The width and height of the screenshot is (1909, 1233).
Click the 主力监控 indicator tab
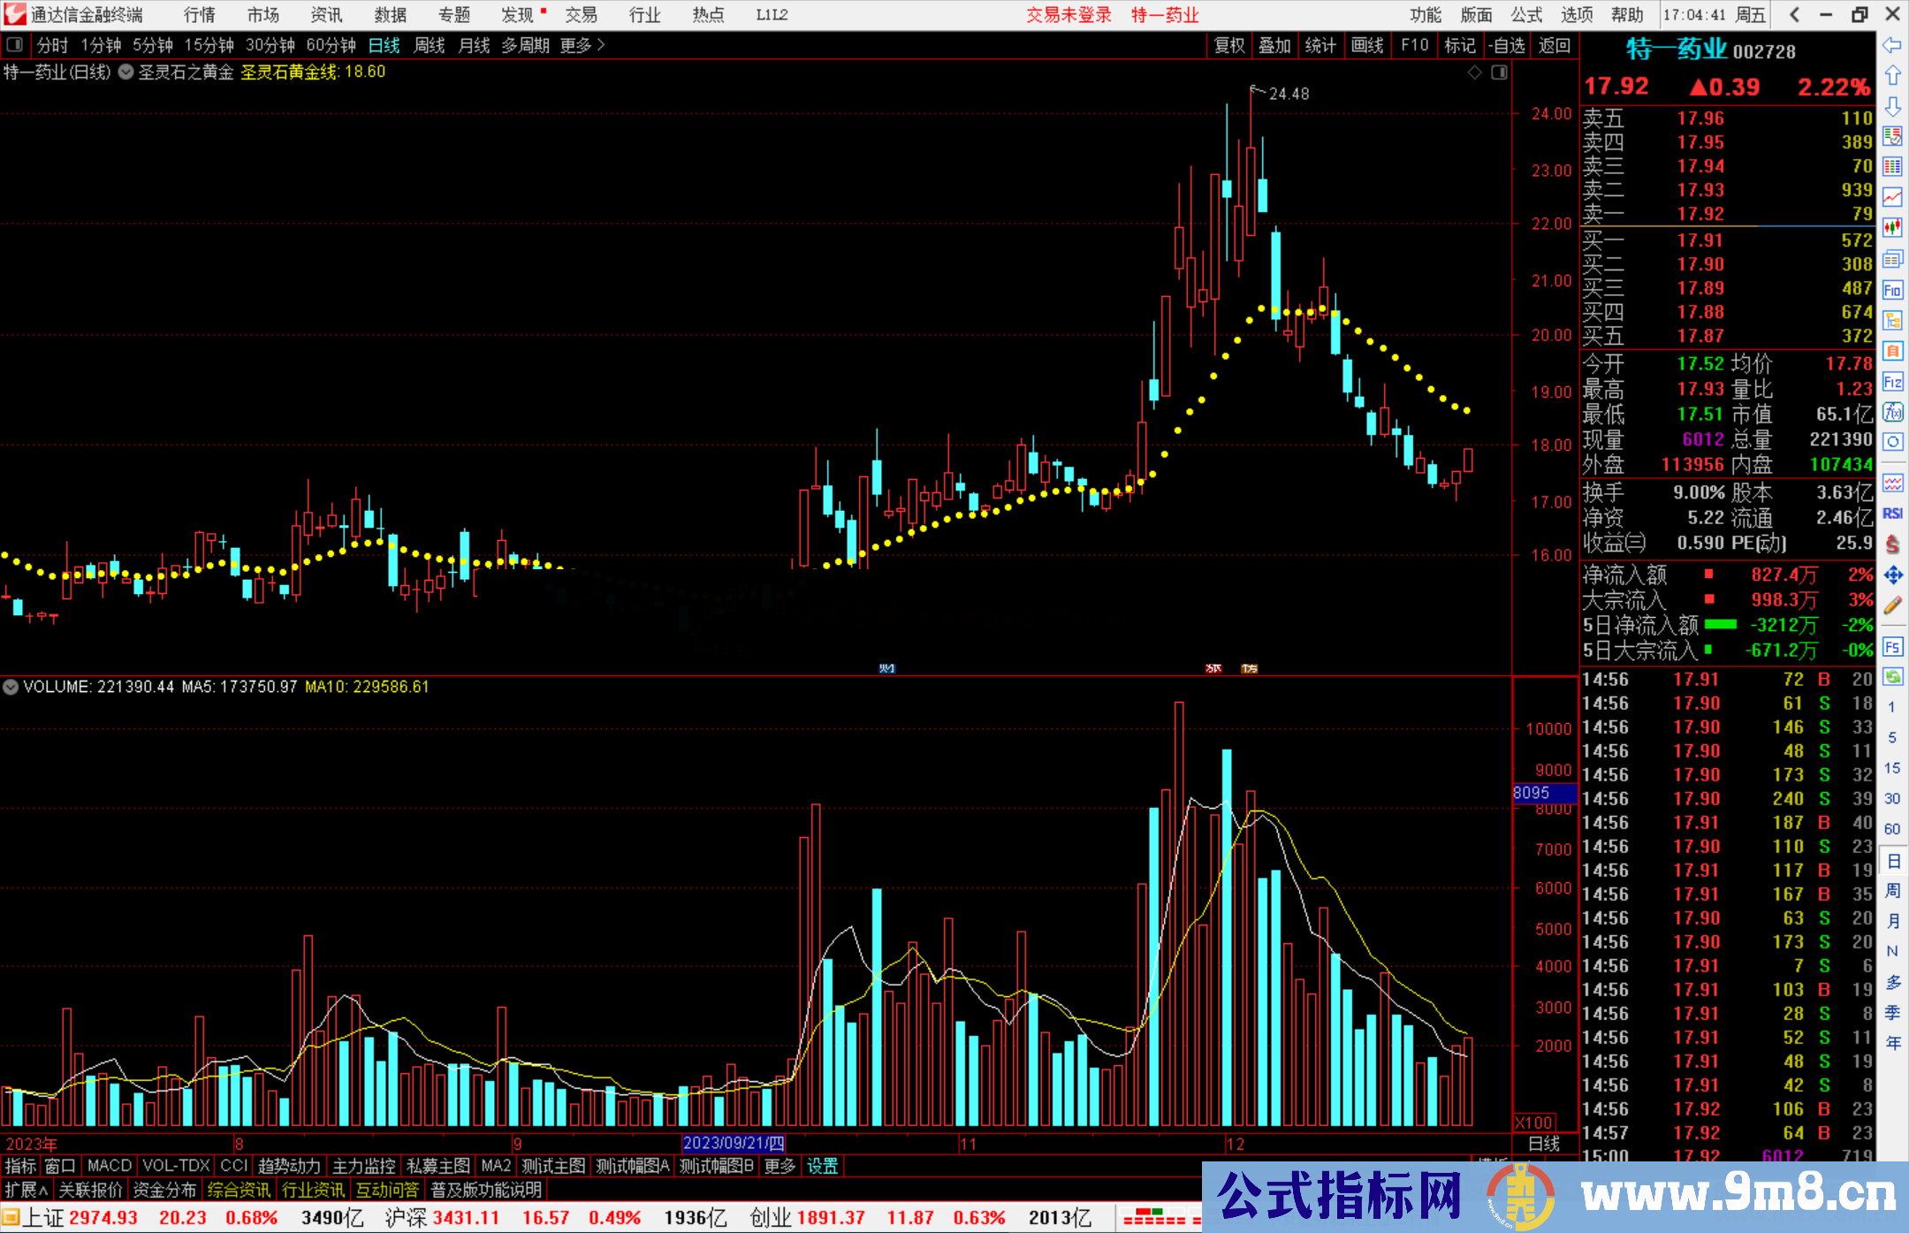tap(364, 1166)
